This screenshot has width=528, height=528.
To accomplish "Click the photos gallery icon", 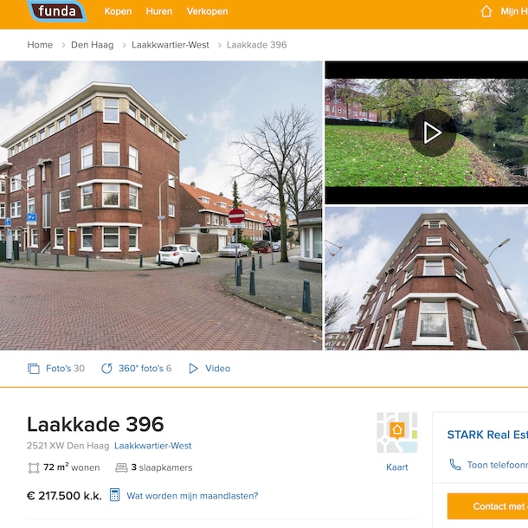I will pos(34,369).
